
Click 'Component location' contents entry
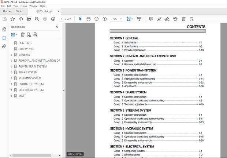[x=134, y=151]
